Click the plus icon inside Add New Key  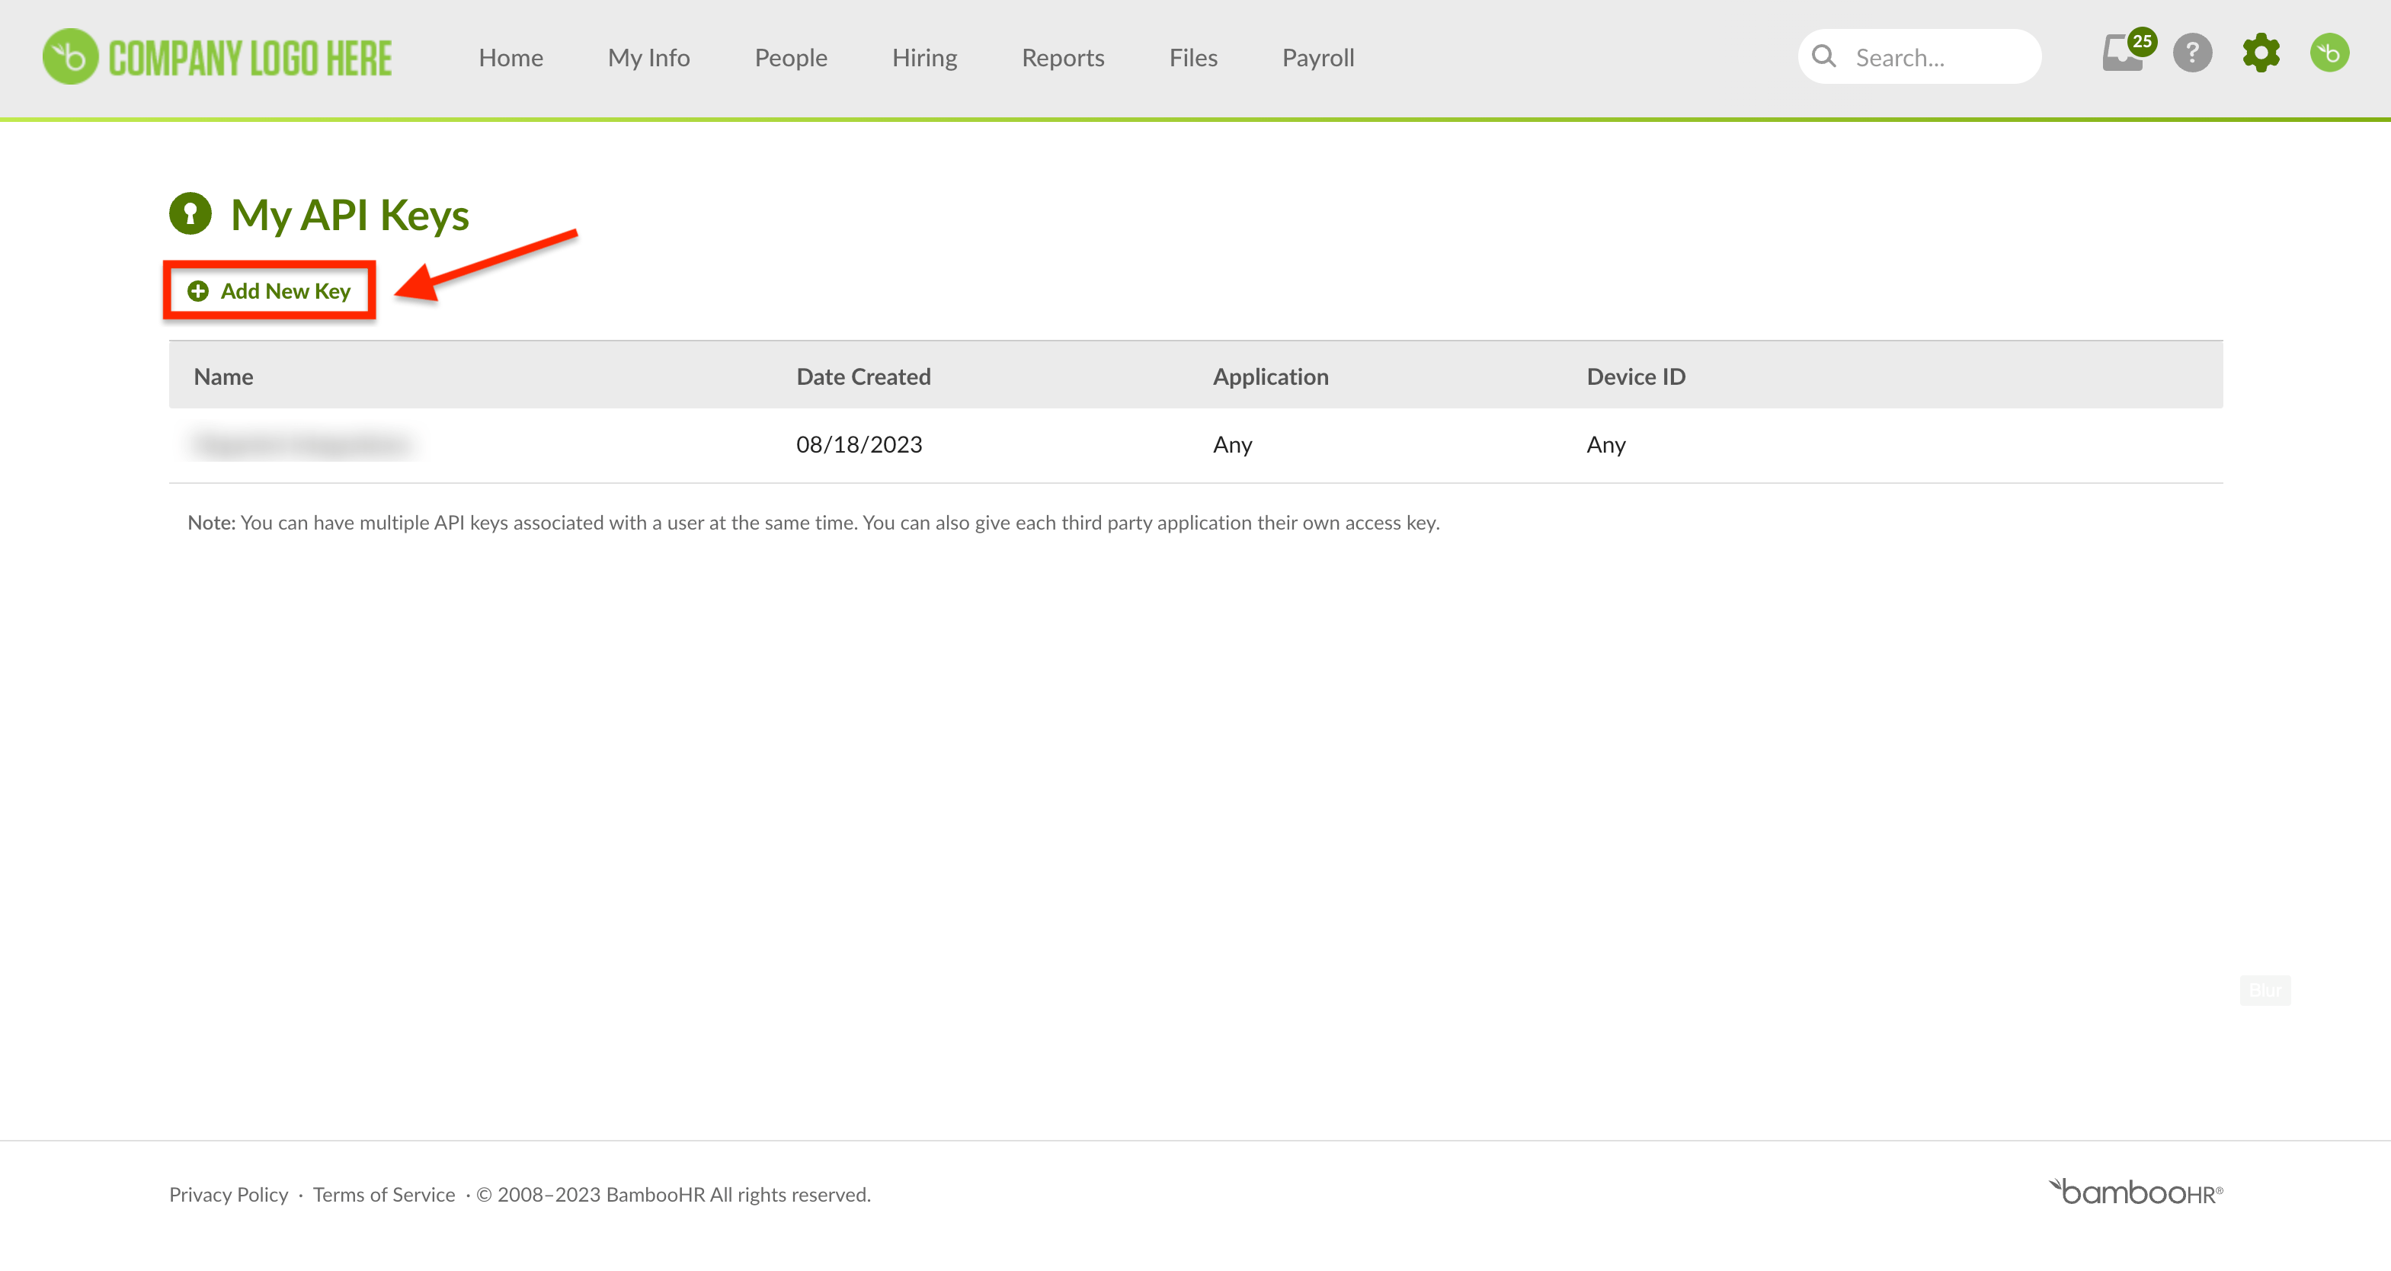click(x=197, y=290)
